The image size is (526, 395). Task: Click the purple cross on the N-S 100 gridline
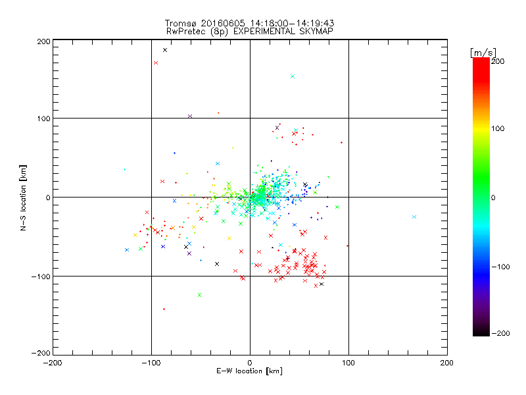(x=190, y=117)
